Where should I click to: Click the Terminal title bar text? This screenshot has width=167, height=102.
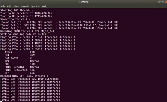(x=84, y=2)
